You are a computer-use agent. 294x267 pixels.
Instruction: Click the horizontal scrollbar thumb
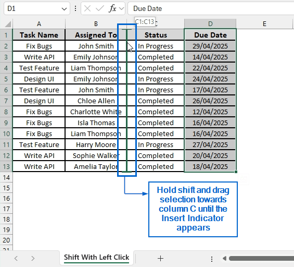coord(261,259)
